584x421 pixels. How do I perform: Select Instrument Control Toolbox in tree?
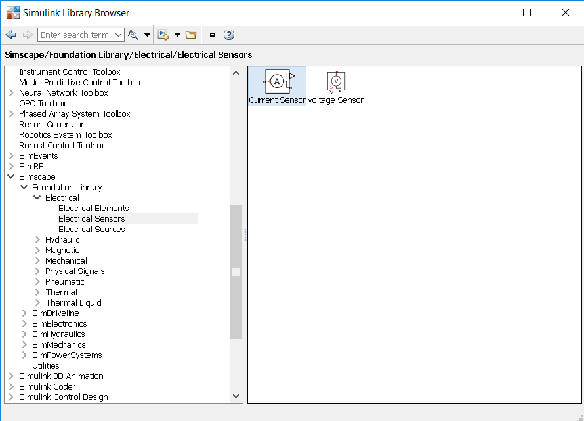pos(70,72)
